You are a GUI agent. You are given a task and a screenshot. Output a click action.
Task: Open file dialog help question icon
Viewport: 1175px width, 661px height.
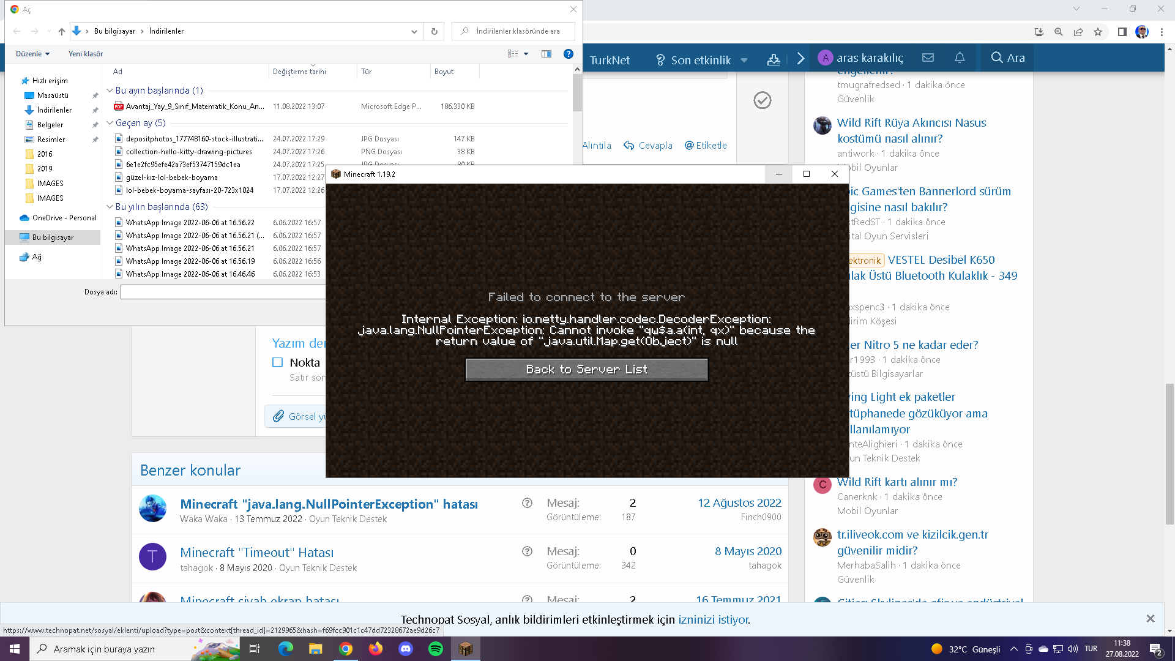click(x=568, y=54)
